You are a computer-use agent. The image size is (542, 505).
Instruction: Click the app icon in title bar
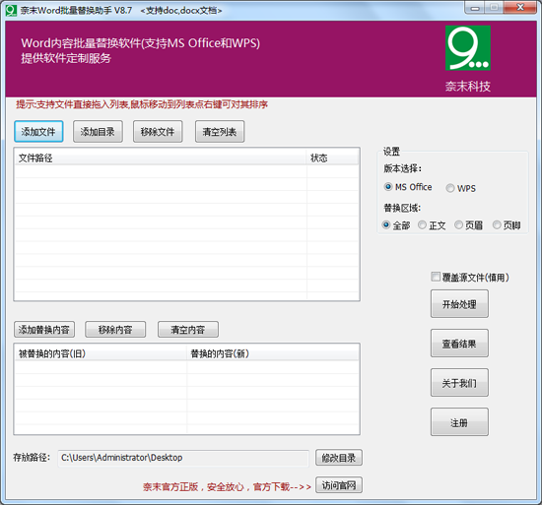(x=11, y=11)
